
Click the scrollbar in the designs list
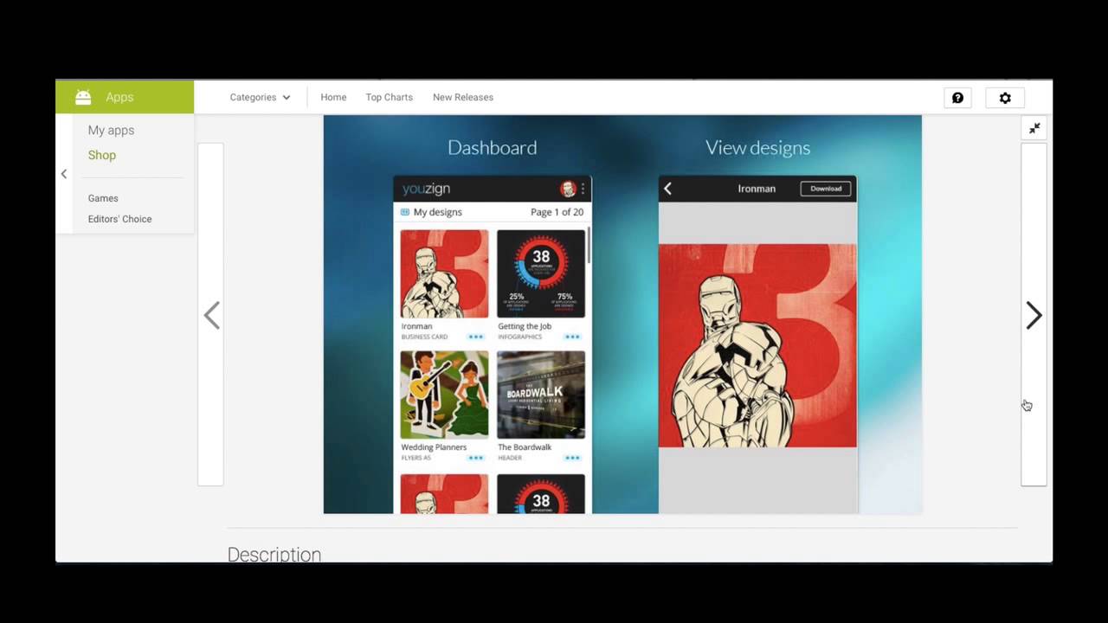click(589, 246)
